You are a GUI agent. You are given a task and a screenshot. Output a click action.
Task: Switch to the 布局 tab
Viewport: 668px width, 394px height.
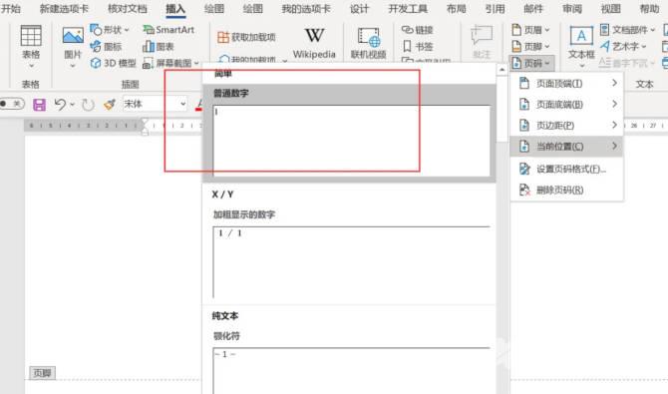(x=456, y=9)
